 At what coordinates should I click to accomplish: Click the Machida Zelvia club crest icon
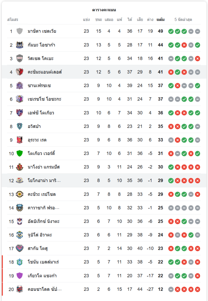click(20, 31)
